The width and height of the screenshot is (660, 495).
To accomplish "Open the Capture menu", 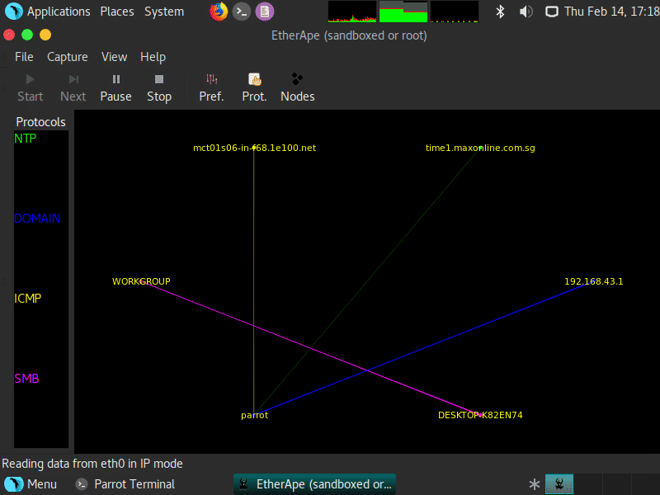I will click(67, 57).
